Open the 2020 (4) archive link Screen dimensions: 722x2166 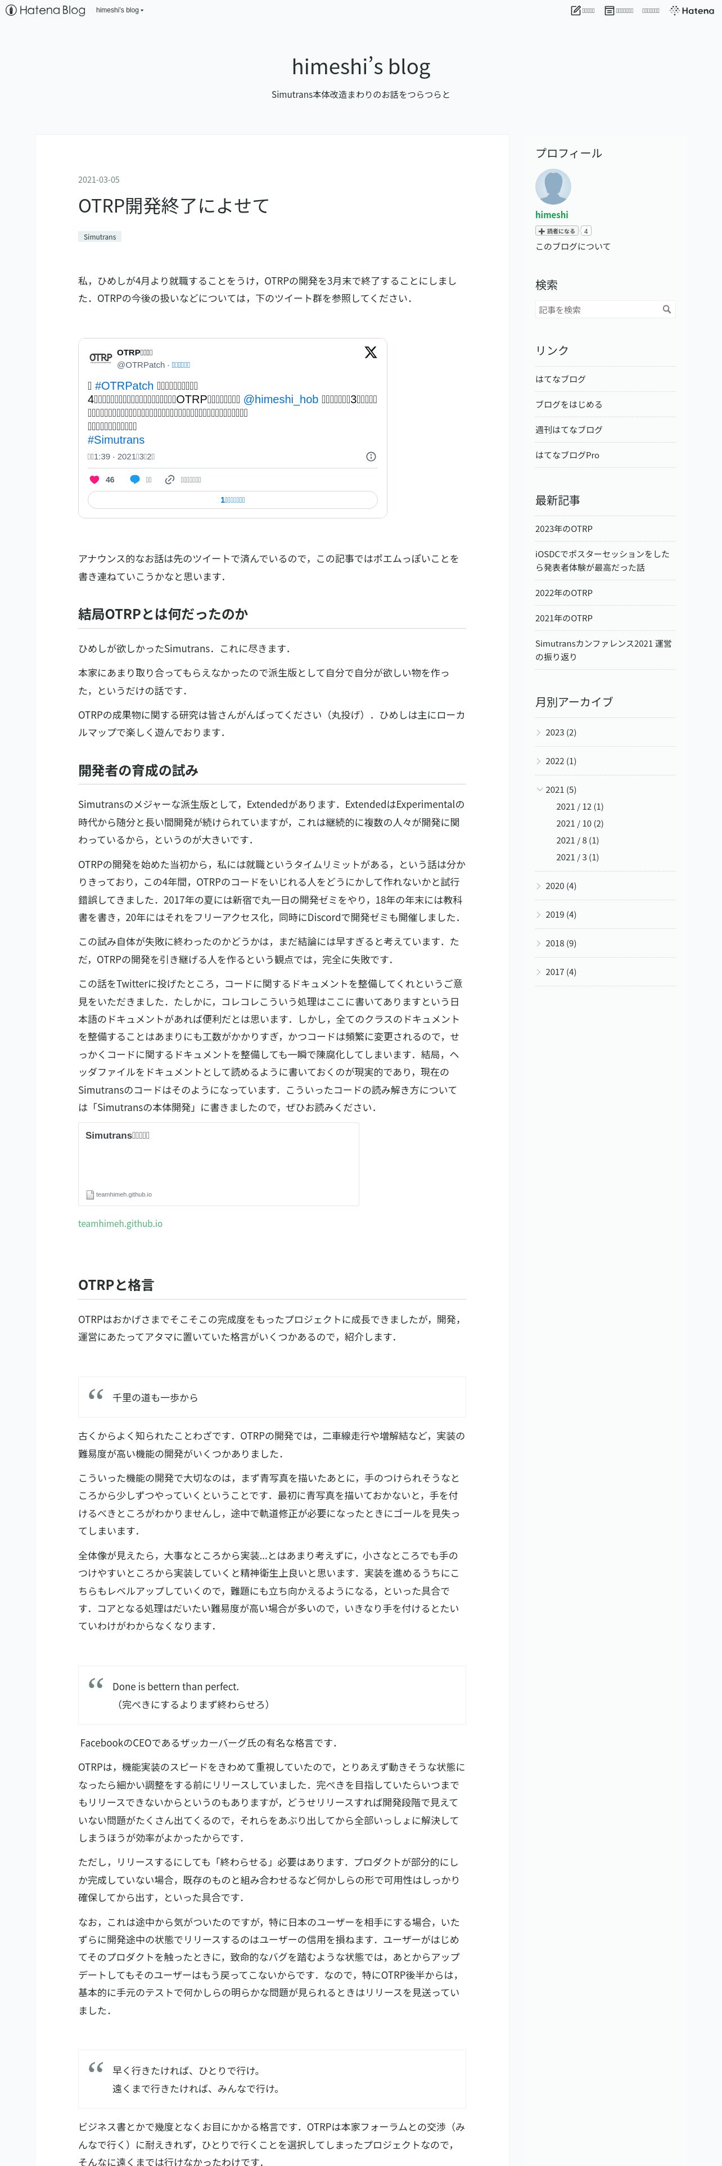[561, 886]
